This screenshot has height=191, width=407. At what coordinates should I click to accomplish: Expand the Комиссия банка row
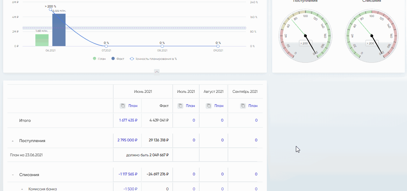point(22,189)
